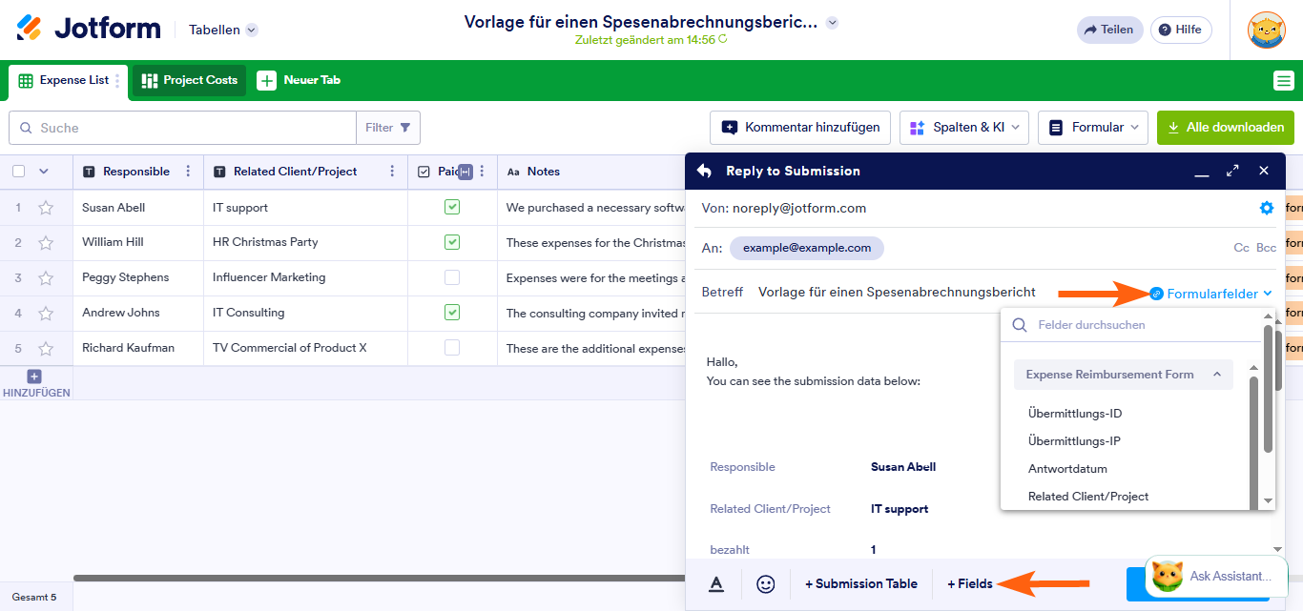
Task: Click the Alle downloaden button
Action: 1226,127
